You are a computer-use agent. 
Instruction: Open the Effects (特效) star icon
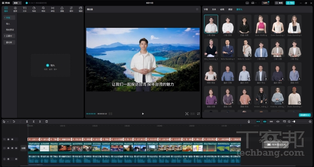click(43, 9)
